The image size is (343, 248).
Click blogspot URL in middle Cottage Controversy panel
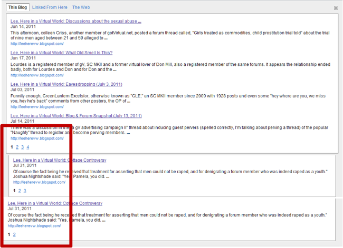click(x=39, y=182)
